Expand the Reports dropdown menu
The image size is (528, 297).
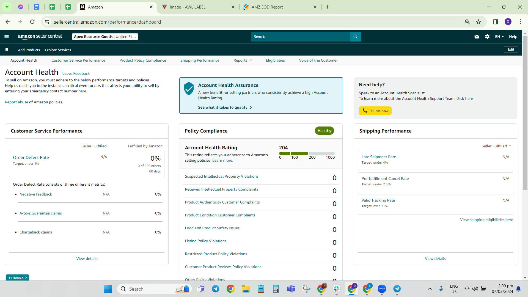pos(243,60)
